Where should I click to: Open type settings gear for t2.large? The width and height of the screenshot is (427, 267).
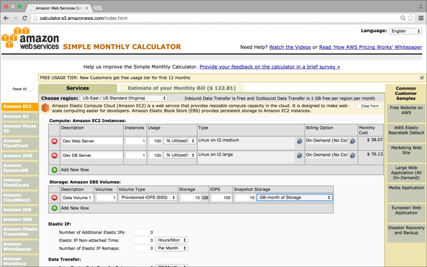click(299, 156)
